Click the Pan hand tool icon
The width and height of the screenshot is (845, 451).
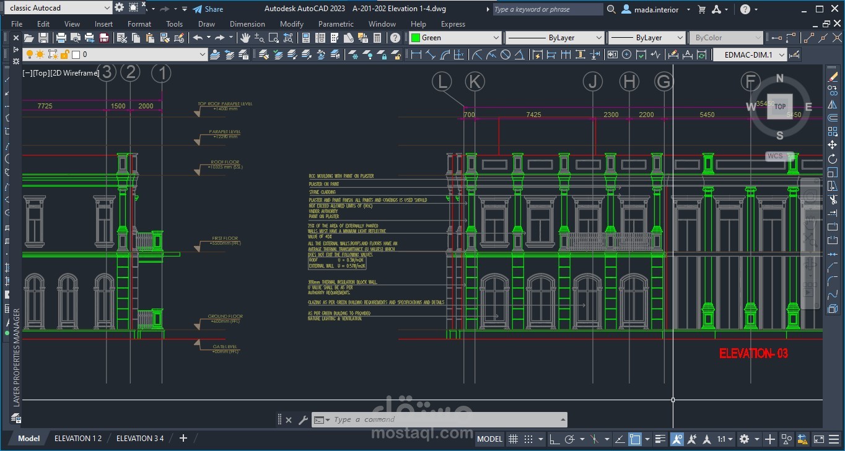point(245,38)
